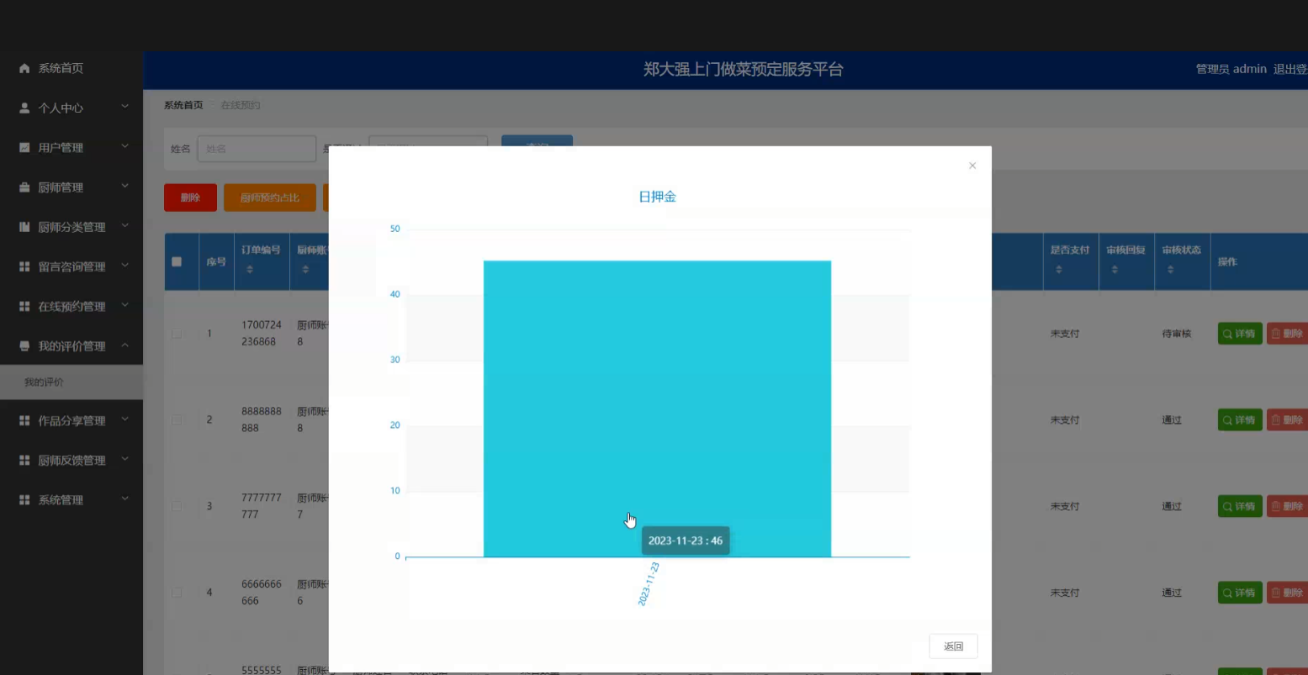Image resolution: width=1308 pixels, height=675 pixels.
Task: Click 系统首页 in the breadcrumb
Action: click(183, 105)
